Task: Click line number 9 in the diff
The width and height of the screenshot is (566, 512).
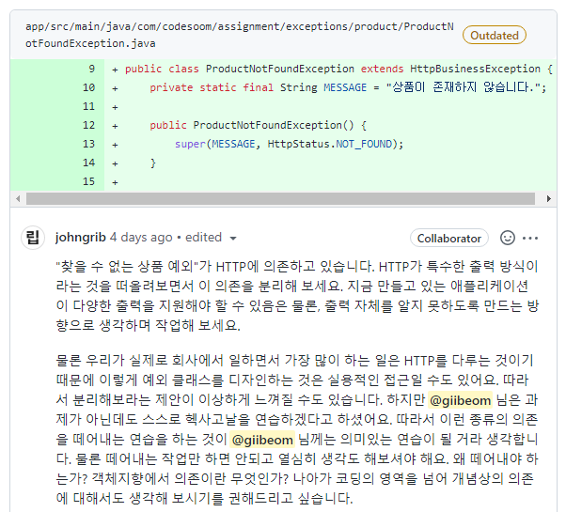Action: click(92, 69)
